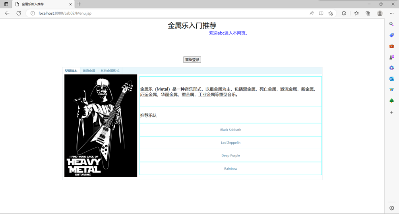Close the 金属乐新人推荐 tab
This screenshot has height=214, width=399.
[70, 4]
